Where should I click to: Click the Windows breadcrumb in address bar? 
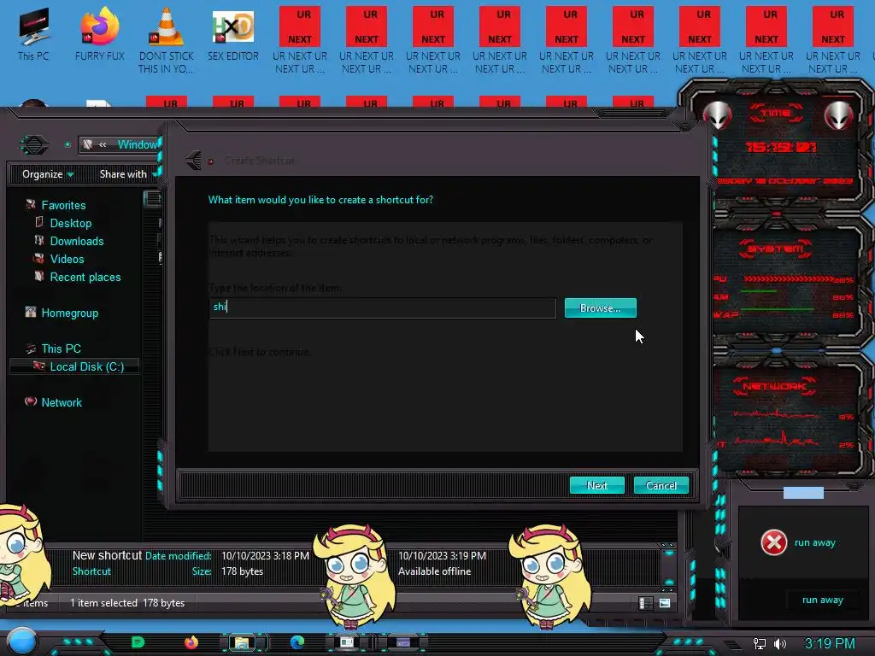pyautogui.click(x=138, y=145)
